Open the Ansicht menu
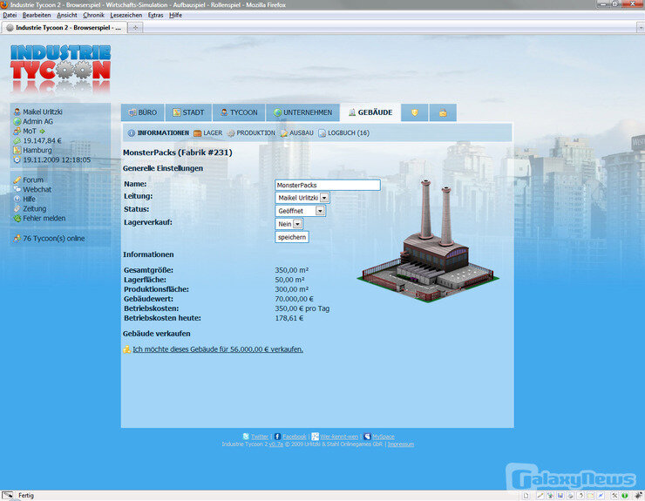 pyautogui.click(x=66, y=15)
